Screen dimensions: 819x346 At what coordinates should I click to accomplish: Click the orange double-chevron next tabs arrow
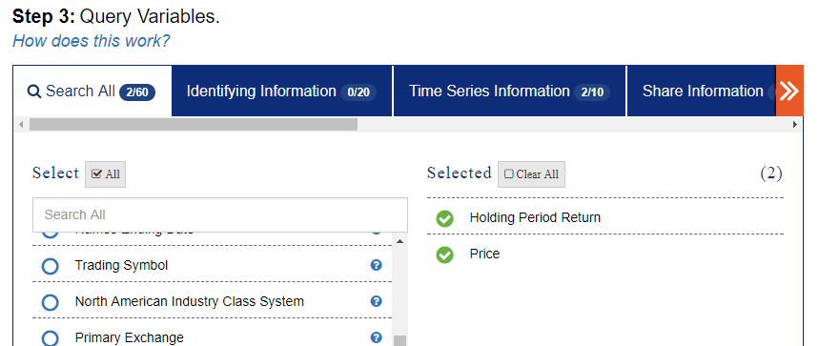click(x=789, y=91)
